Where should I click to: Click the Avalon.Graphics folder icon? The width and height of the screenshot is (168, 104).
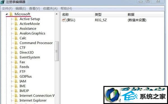point(16,33)
